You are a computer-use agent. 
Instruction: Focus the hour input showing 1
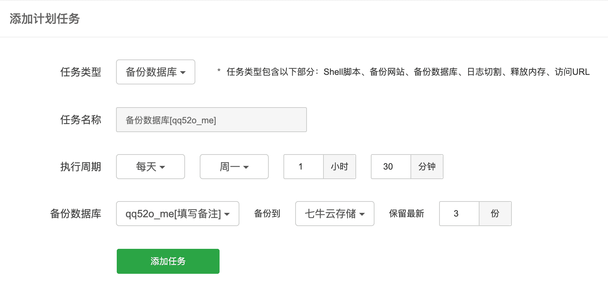pyautogui.click(x=304, y=167)
